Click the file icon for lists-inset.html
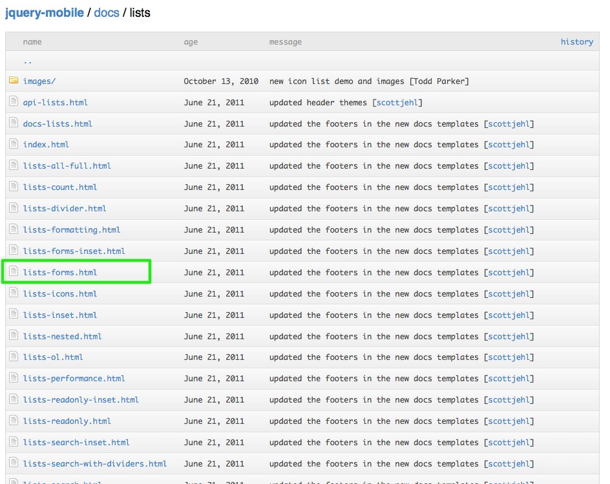The height and width of the screenshot is (484, 610). [x=14, y=314]
